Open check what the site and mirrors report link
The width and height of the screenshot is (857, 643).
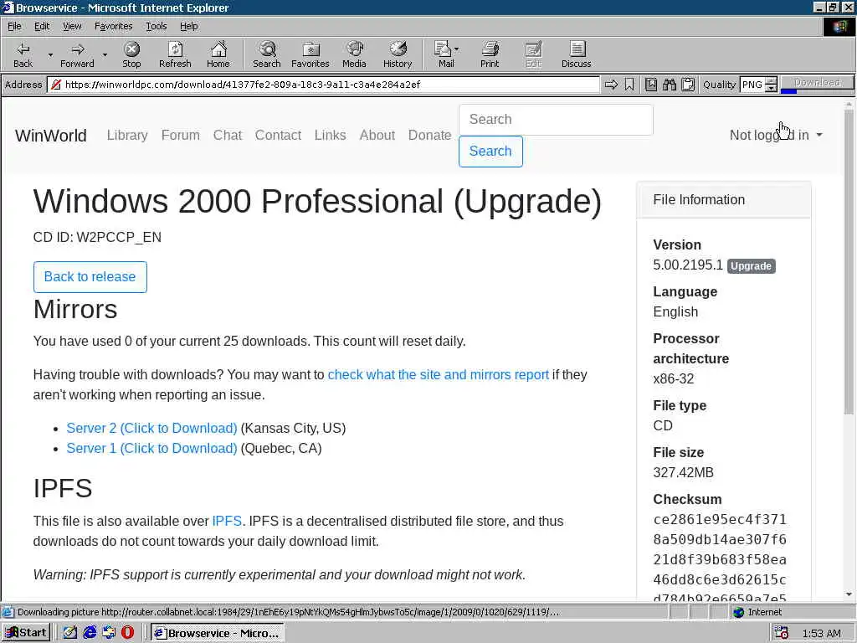tap(439, 374)
